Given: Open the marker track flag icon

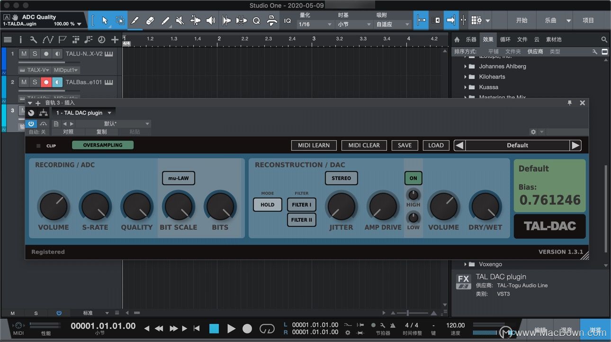Looking at the screenshot, I should [62, 40].
